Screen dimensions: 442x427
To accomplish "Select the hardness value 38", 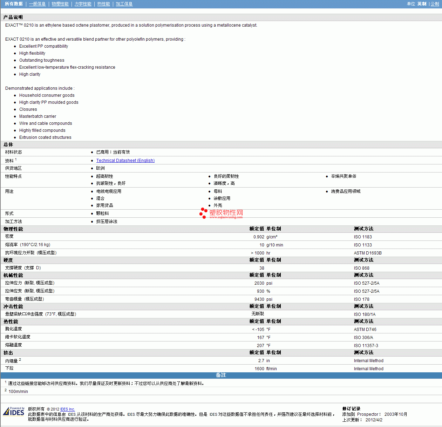I will pos(262,268).
